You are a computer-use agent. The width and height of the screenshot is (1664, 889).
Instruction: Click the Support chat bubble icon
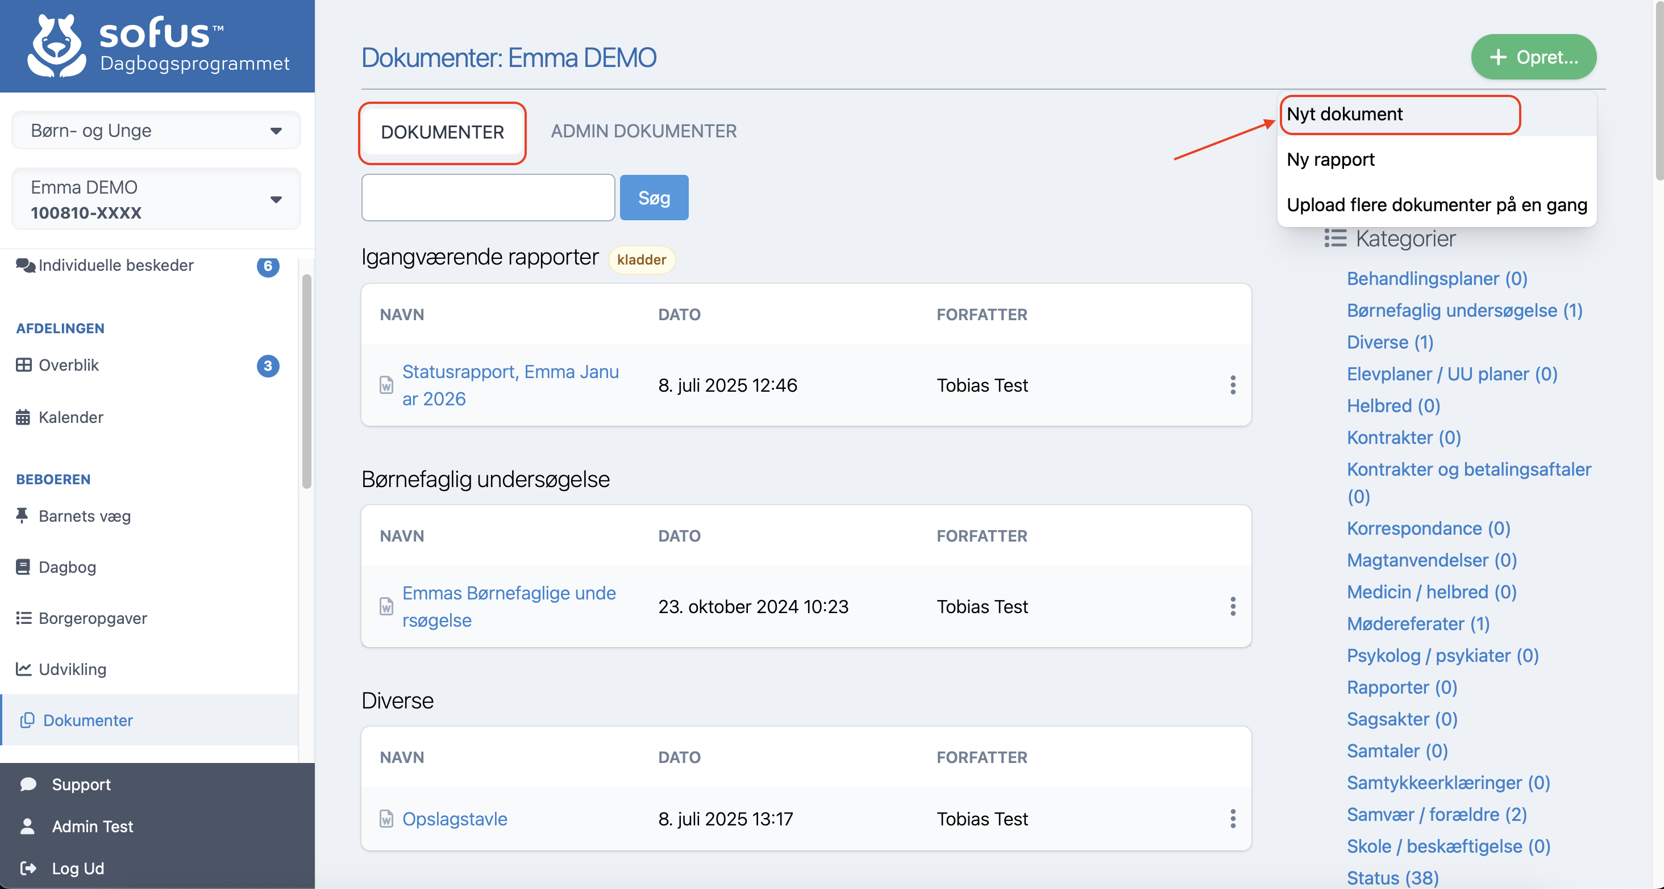[x=28, y=785]
